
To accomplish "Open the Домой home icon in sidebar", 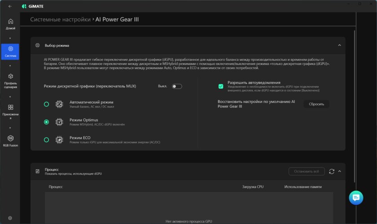I will pos(10,22).
